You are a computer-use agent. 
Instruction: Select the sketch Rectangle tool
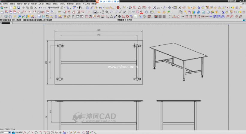coord(48,132)
